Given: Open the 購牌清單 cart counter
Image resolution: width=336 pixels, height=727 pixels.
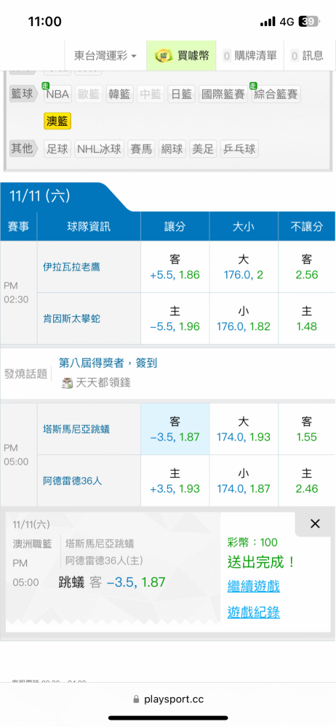Looking at the screenshot, I should click(250, 56).
